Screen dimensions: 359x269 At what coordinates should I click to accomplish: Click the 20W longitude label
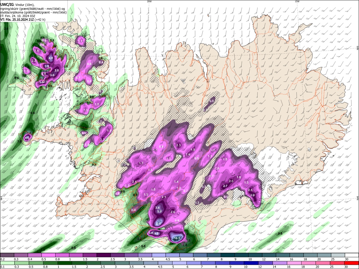[149, 1]
